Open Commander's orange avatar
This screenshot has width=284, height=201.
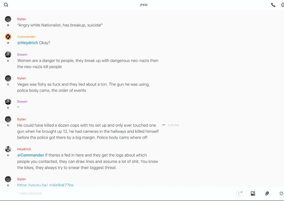[x=8, y=37]
